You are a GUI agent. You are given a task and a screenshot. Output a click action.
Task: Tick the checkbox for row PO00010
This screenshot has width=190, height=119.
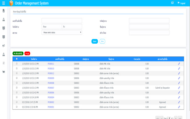pyautogui.click(x=17, y=68)
